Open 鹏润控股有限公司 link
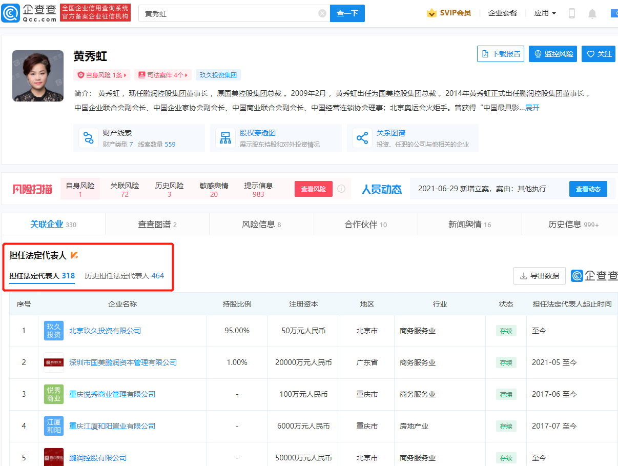 98,458
